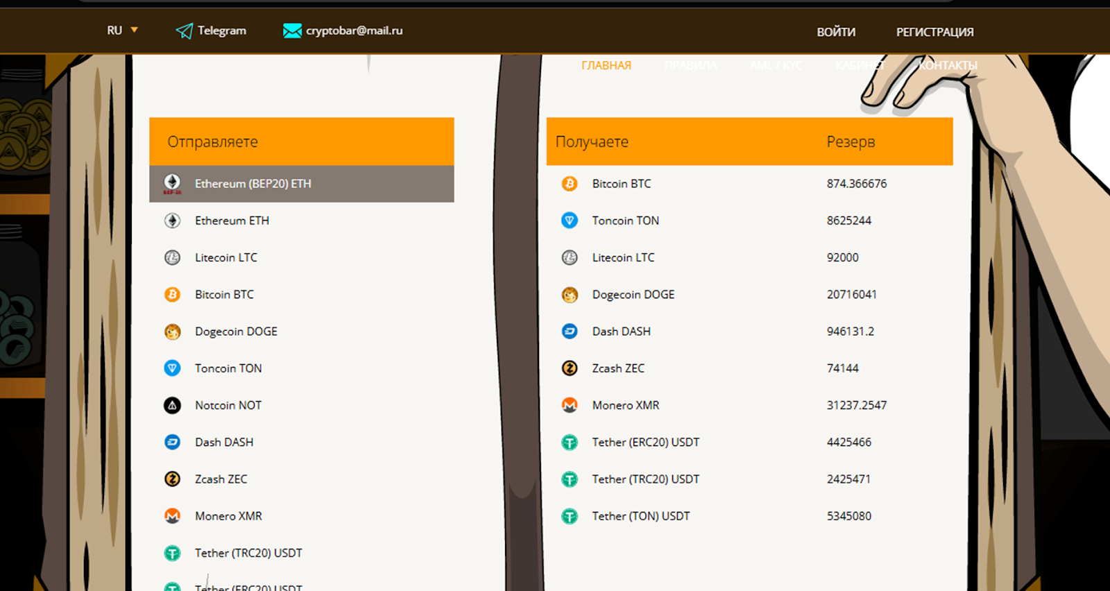Click Dash icon in Получаете list
Image resolution: width=1110 pixels, height=591 pixels.
(570, 332)
